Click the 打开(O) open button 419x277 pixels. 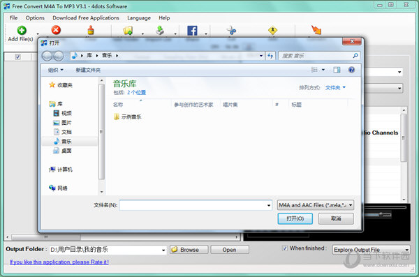coord(295,218)
